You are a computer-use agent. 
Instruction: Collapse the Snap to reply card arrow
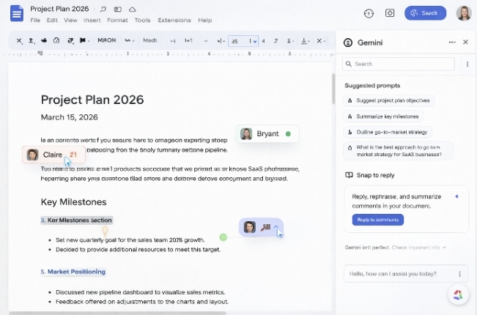click(456, 196)
